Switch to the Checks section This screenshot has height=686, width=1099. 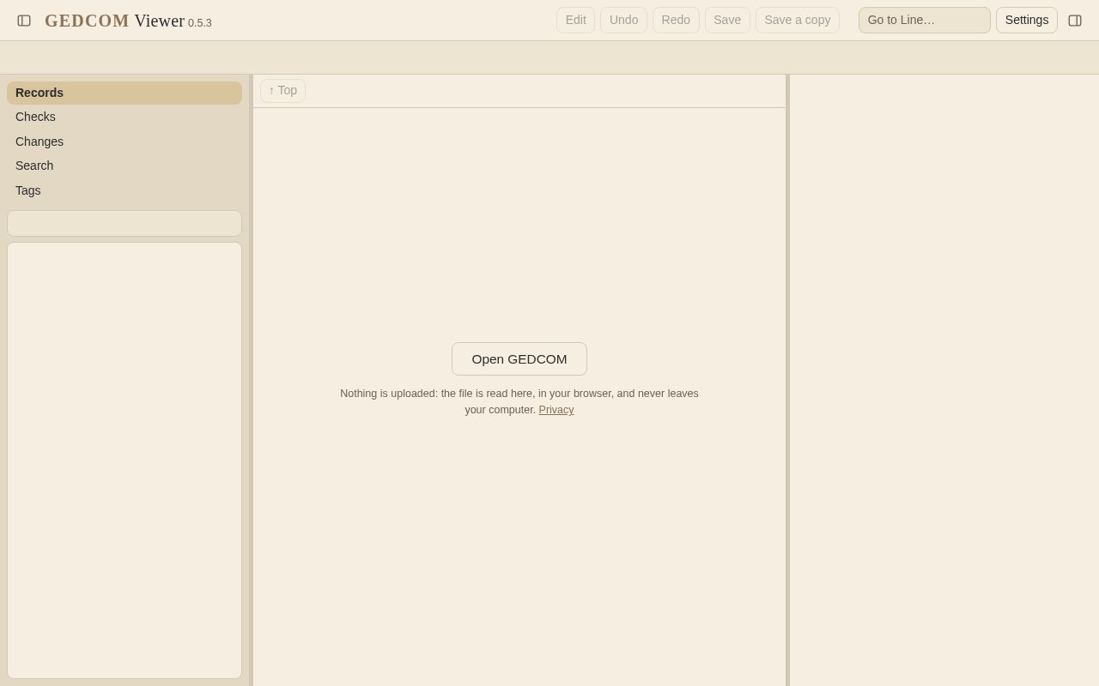pyautogui.click(x=124, y=117)
